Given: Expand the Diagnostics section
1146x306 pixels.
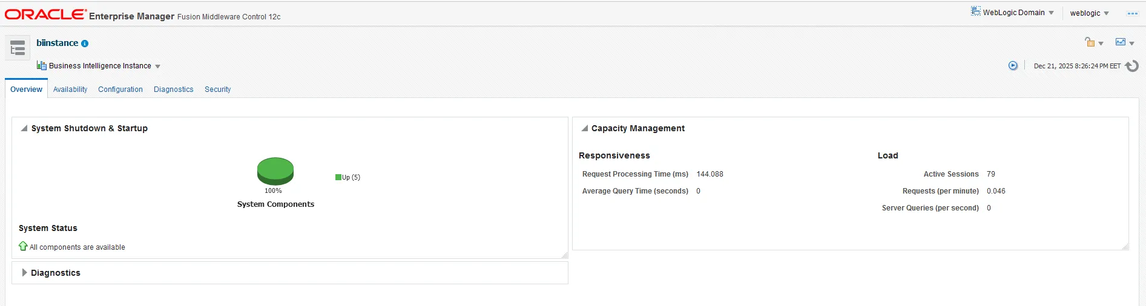Looking at the screenshot, I should 25,273.
